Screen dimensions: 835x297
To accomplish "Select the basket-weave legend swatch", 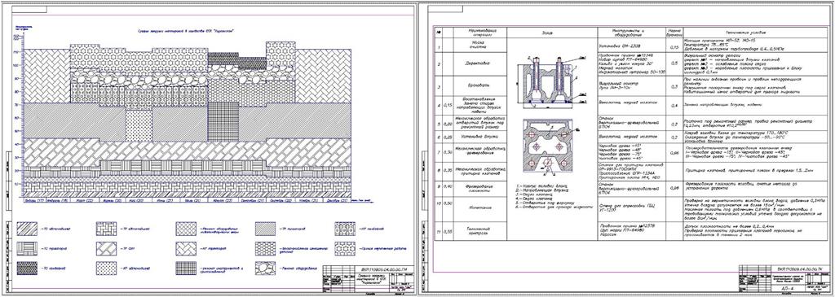I will (x=107, y=229).
